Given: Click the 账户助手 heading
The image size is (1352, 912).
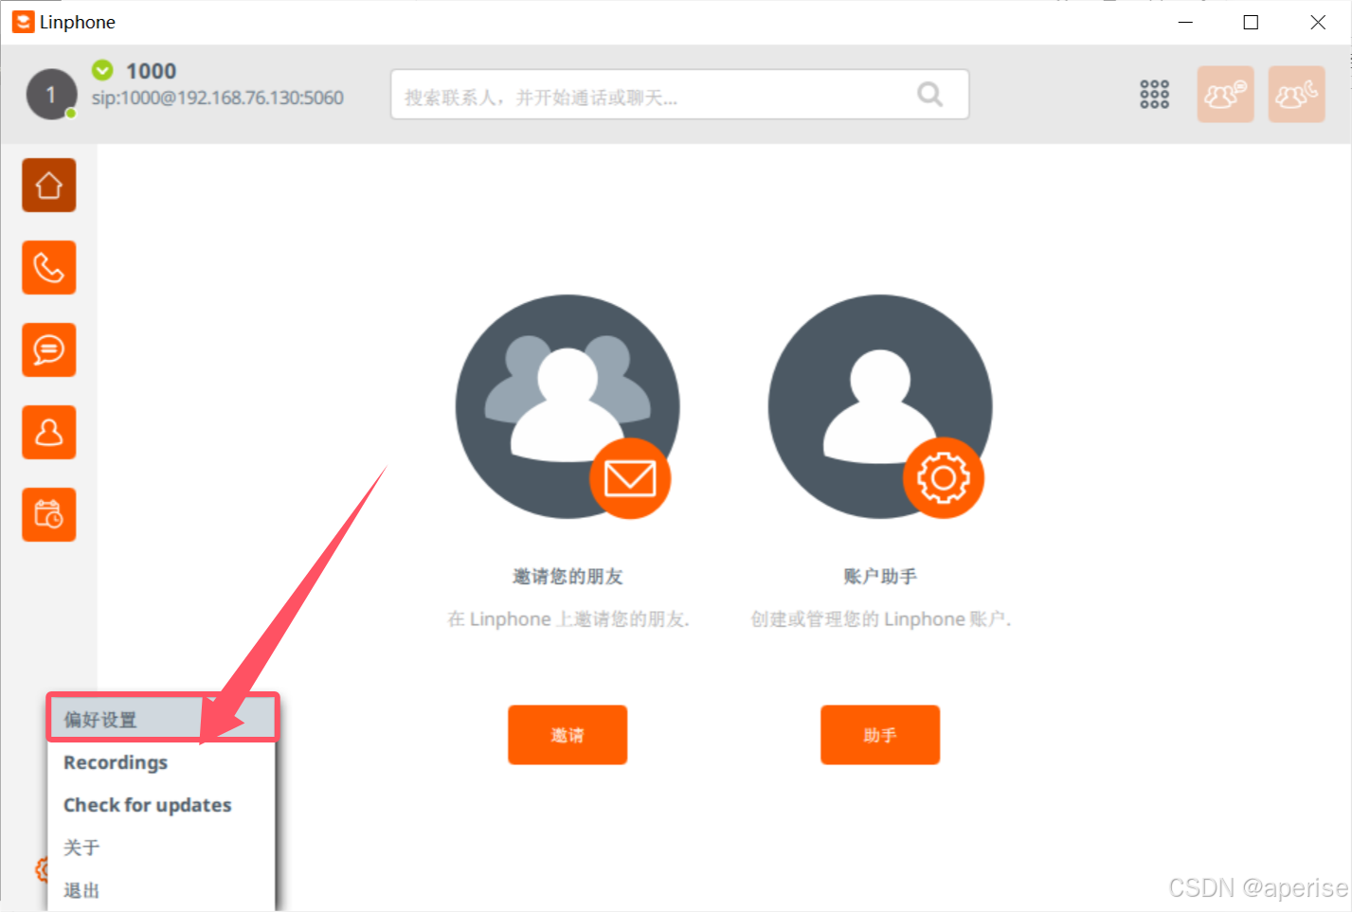Looking at the screenshot, I should click(880, 576).
